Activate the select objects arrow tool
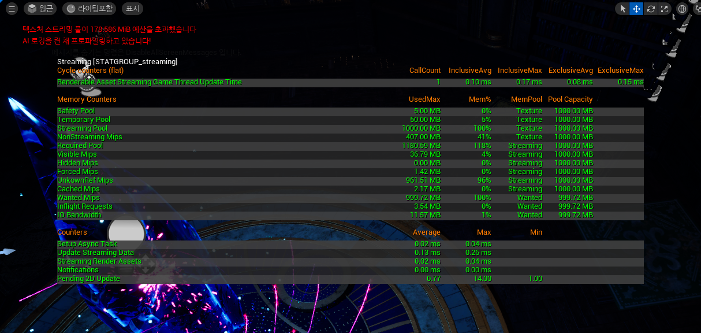This screenshot has height=333, width=701. click(622, 9)
